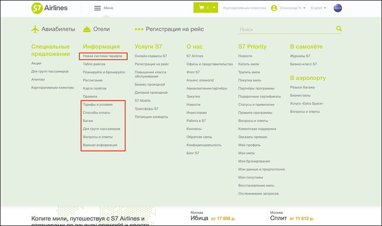Screen dimensions: 382x226
Task: Open Повышение класса обслуживания link
Action: (x=151, y=74)
